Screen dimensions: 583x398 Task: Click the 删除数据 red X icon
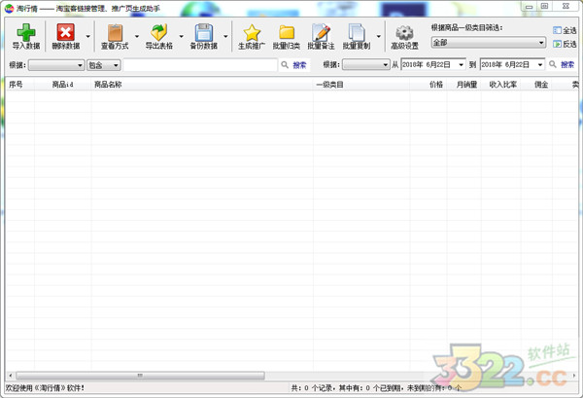[65, 32]
